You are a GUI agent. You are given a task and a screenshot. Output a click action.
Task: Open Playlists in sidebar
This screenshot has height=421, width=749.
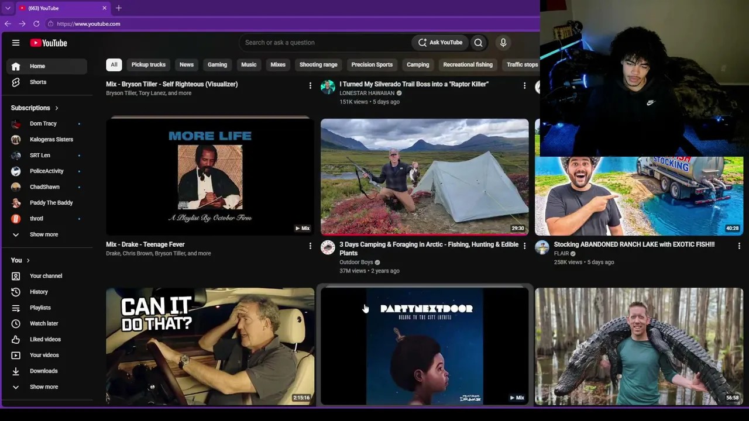(x=47, y=308)
